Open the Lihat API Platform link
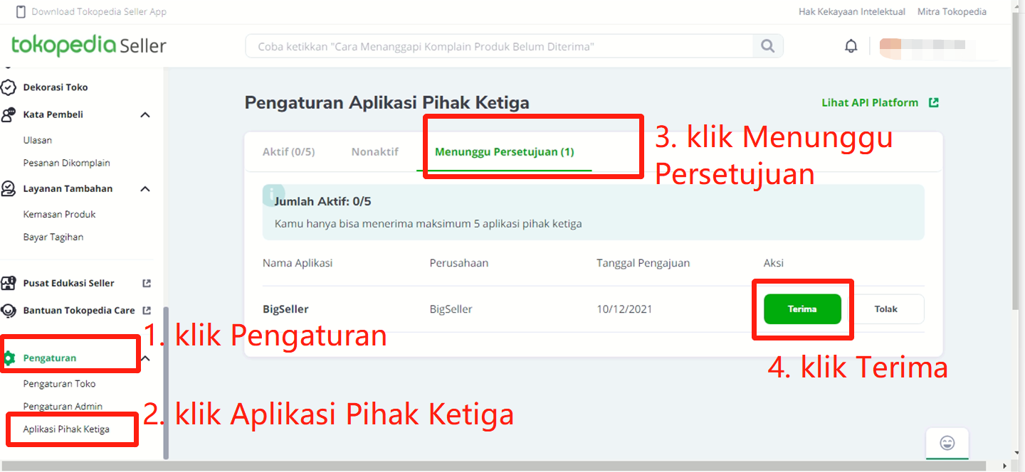Viewport: 1025px width, 472px height. [870, 102]
